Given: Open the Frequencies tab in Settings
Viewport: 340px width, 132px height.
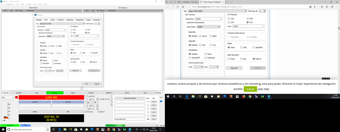Looking at the screenshot, I should click(x=79, y=20).
